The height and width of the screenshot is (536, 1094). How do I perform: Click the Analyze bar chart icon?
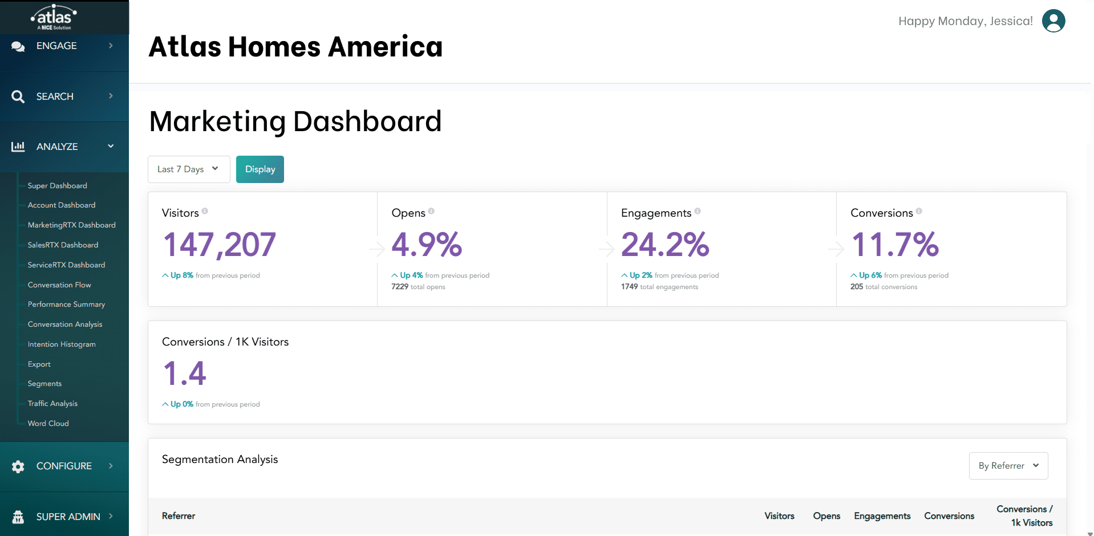(18, 147)
